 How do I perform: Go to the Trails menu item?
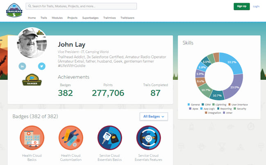(x=44, y=18)
